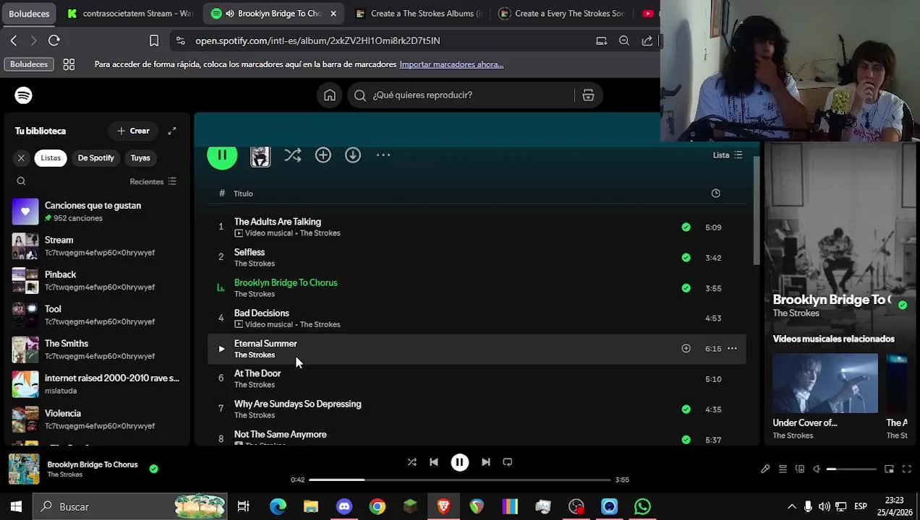Open the Violencia playlist
Viewport: 920px width, 520px height.
[x=98, y=419]
